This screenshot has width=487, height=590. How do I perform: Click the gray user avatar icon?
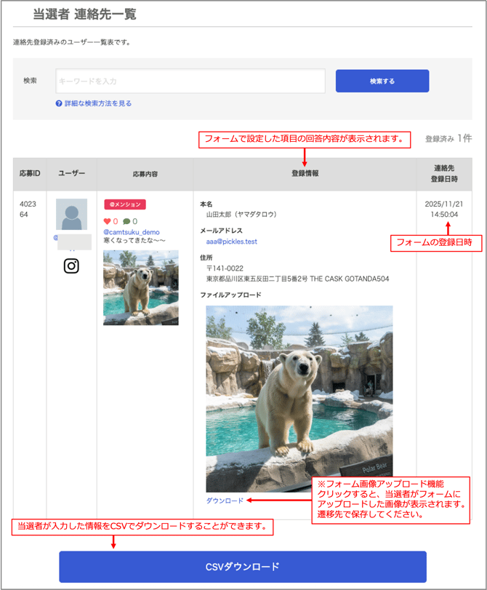(71, 215)
